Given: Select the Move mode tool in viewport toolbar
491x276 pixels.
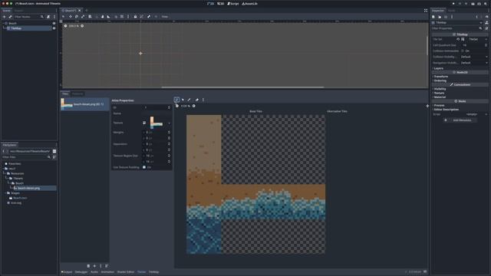Looking at the screenshot, I should pos(71,17).
